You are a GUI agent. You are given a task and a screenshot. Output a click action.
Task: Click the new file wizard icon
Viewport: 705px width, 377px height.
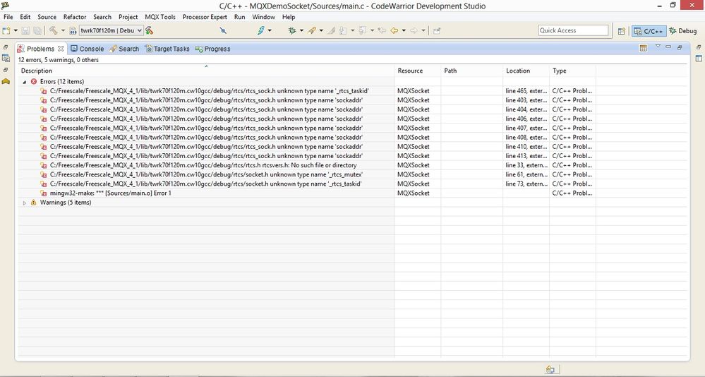pyautogui.click(x=6, y=30)
